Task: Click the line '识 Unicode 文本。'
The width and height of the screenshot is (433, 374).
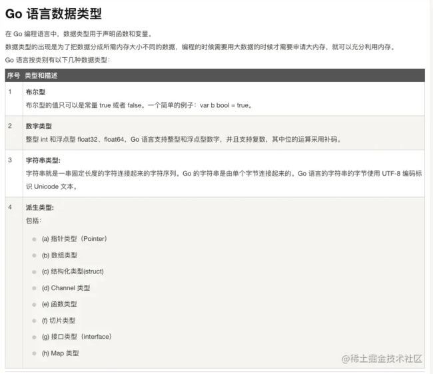Action: pyautogui.click(x=52, y=186)
